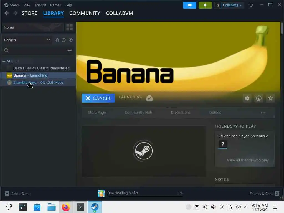The image size is (284, 213).
Task: Open Dolphin file manager from taskbar
Action: click(51, 207)
